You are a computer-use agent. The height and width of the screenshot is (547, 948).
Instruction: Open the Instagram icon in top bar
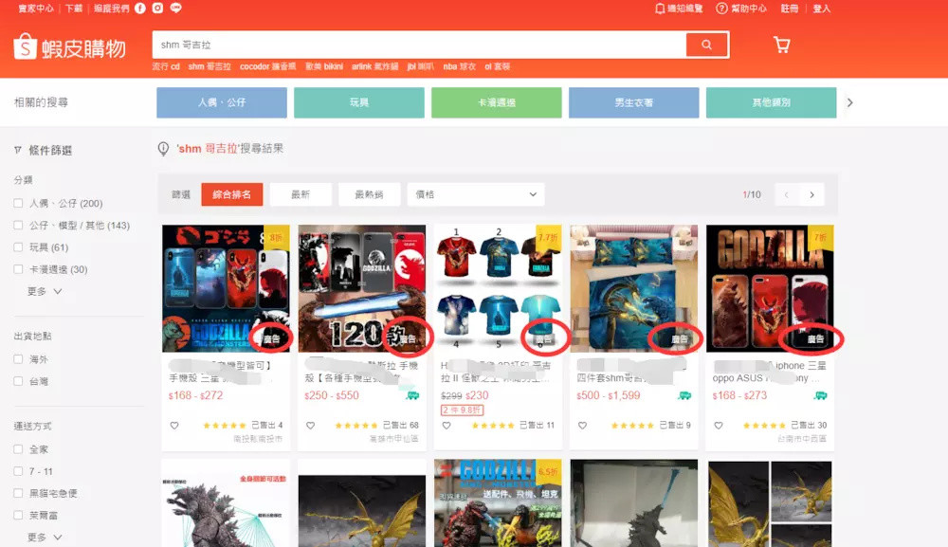pyautogui.click(x=157, y=8)
